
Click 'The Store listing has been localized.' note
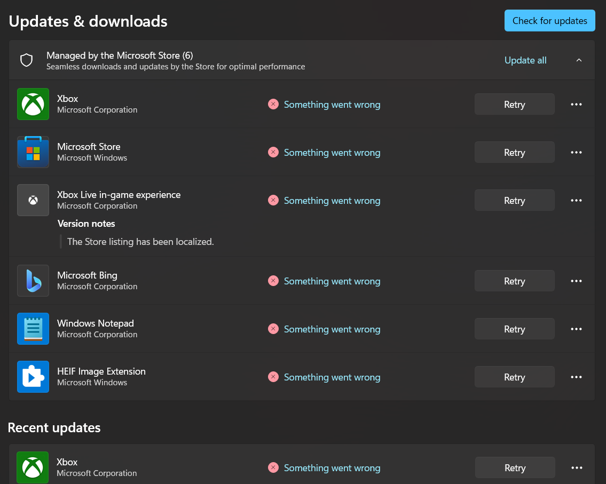point(140,241)
